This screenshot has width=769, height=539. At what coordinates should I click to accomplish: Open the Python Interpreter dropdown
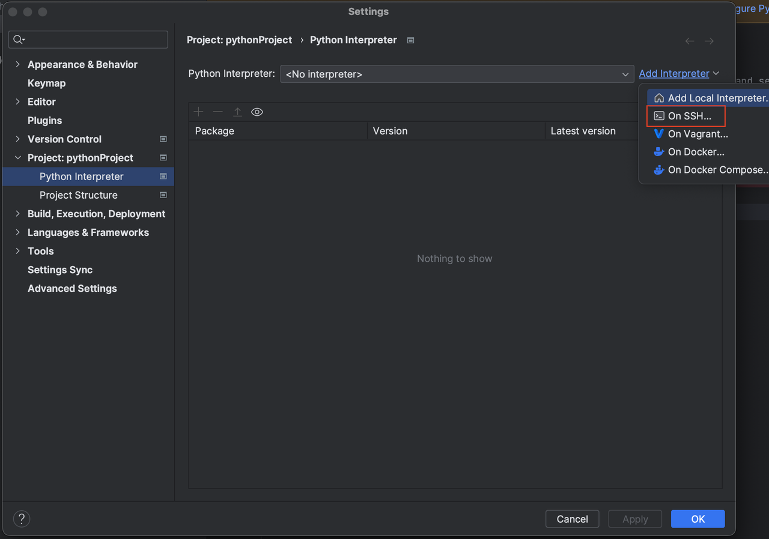coord(457,74)
